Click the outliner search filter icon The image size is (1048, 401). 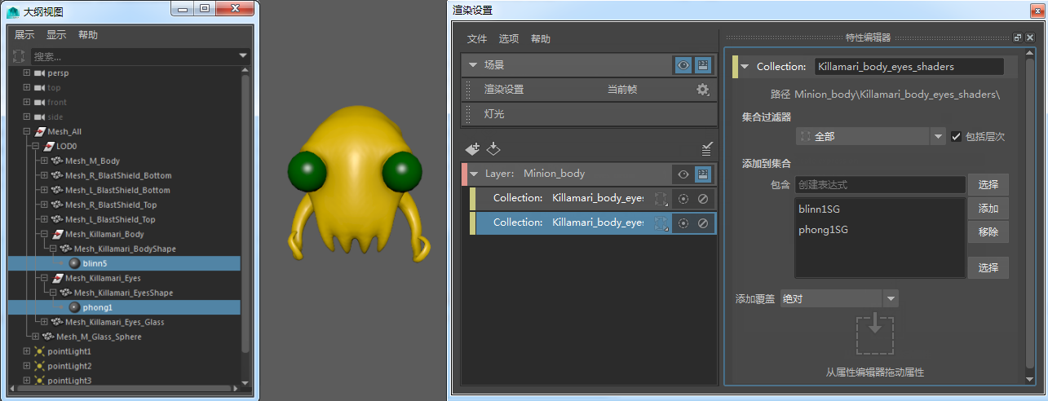tap(19, 56)
